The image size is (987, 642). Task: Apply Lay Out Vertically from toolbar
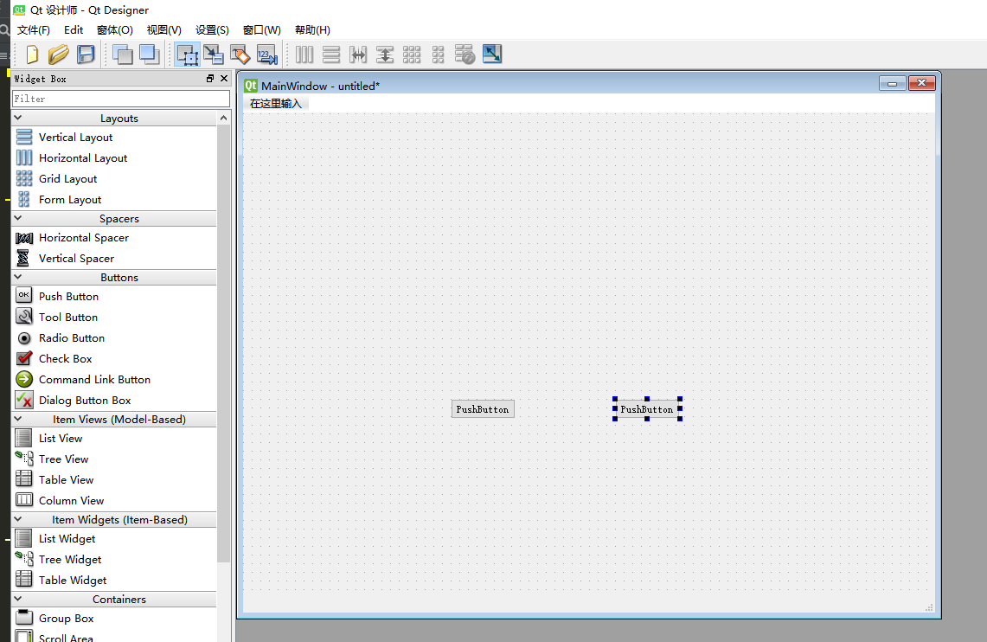point(331,55)
